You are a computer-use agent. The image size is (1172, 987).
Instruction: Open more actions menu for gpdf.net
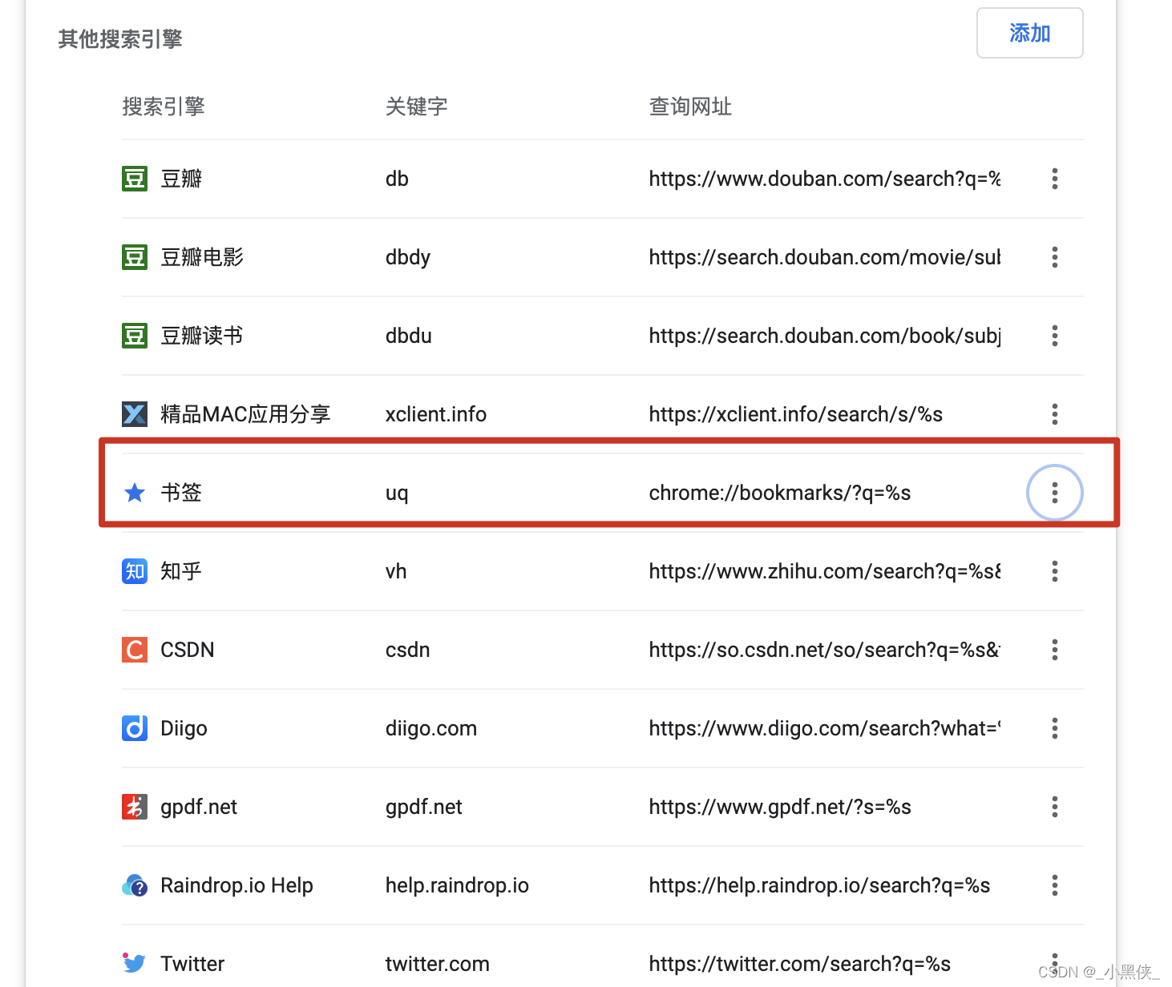pos(1054,807)
